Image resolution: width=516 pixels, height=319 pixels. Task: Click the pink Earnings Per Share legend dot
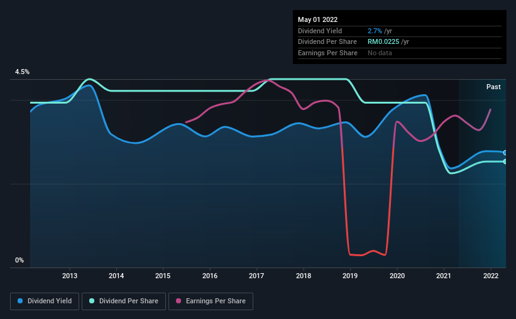click(178, 301)
